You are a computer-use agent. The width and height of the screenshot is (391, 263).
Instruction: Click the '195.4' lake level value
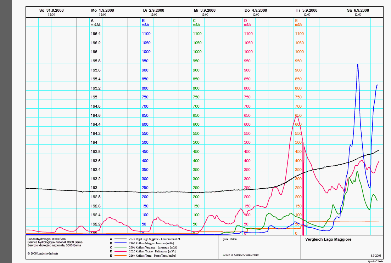96,79
